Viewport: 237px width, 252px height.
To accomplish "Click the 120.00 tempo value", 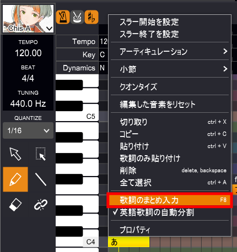I will [28, 53].
